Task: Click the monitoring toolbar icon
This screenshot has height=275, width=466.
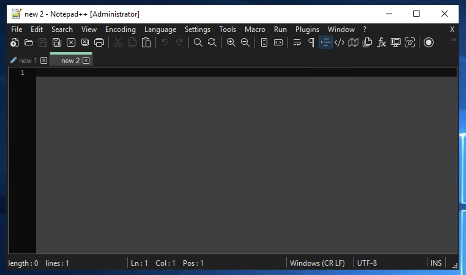Action: click(396, 42)
